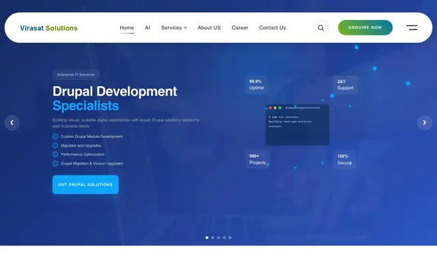437x273 pixels.
Task: Click the Building robust, scalable description paragraph
Action: [126, 123]
